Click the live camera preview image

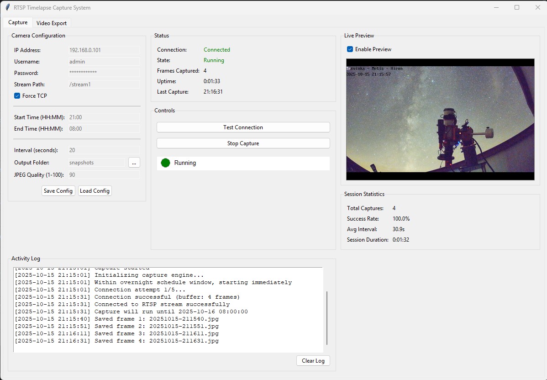[x=440, y=120]
